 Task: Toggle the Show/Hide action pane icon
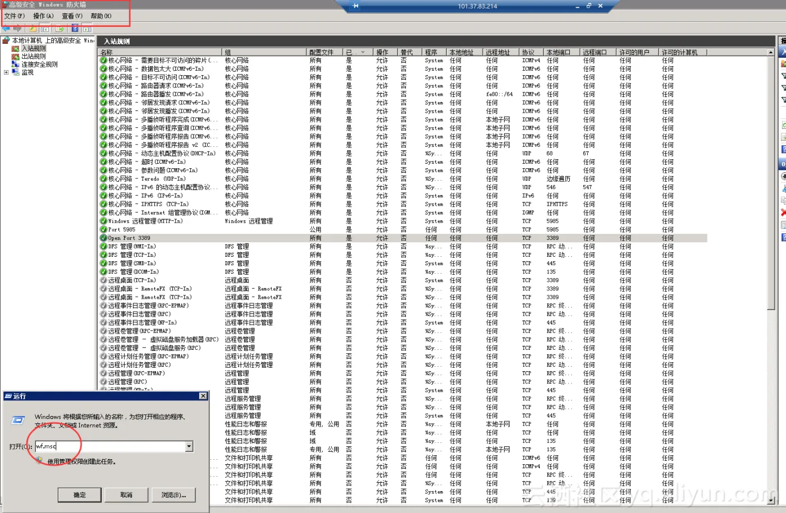[x=87, y=29]
